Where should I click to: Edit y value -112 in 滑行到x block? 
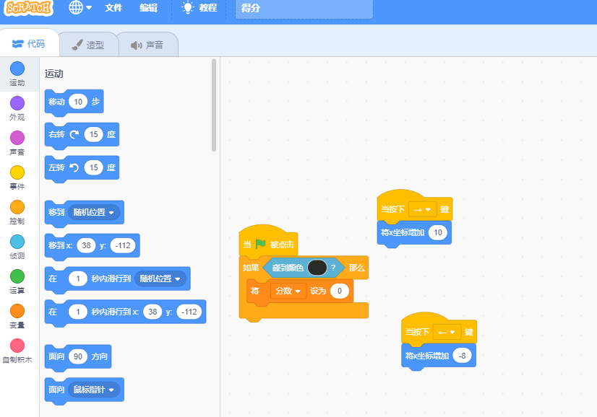189,312
